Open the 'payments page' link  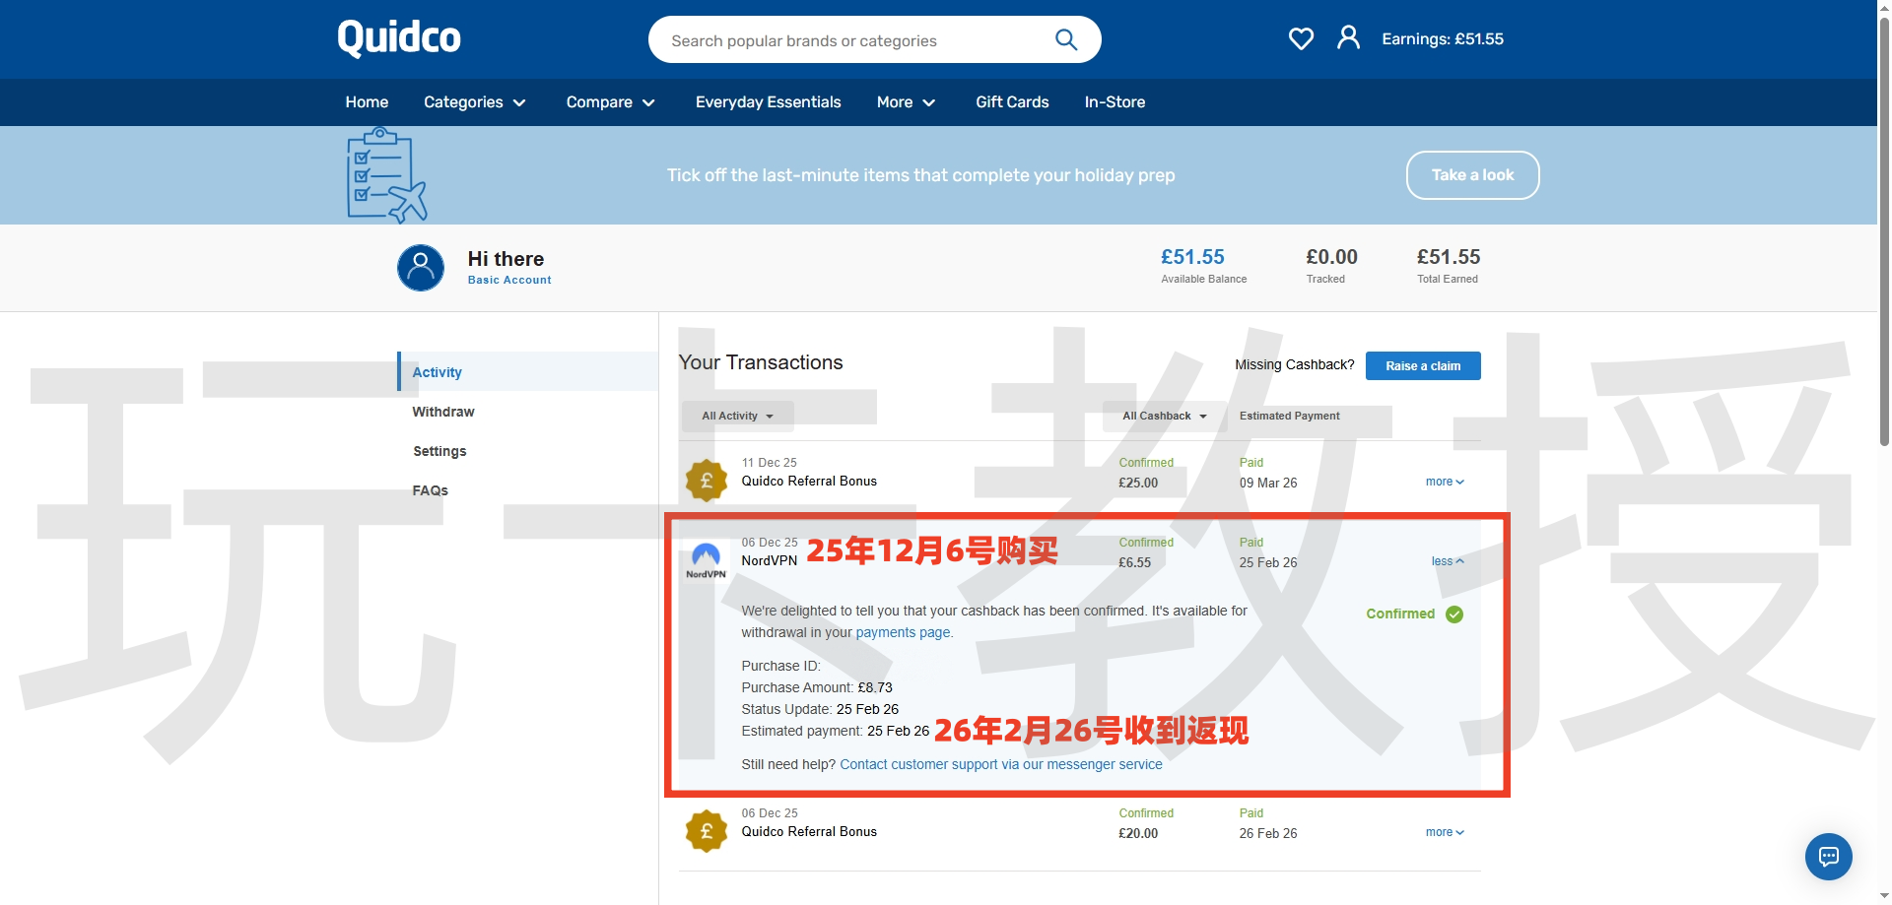[x=902, y=632]
